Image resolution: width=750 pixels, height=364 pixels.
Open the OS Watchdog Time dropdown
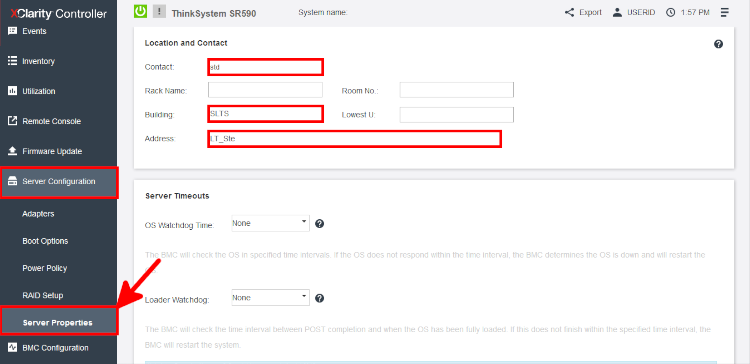point(270,223)
